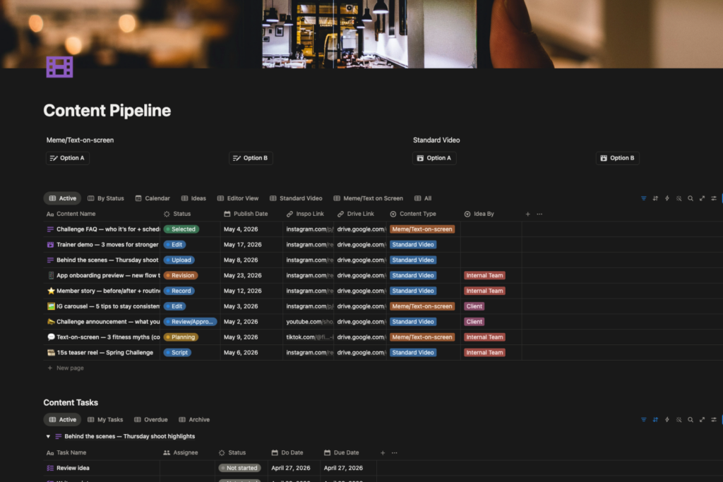
Task: Add a property column in Content Pipeline table
Action: coord(527,214)
